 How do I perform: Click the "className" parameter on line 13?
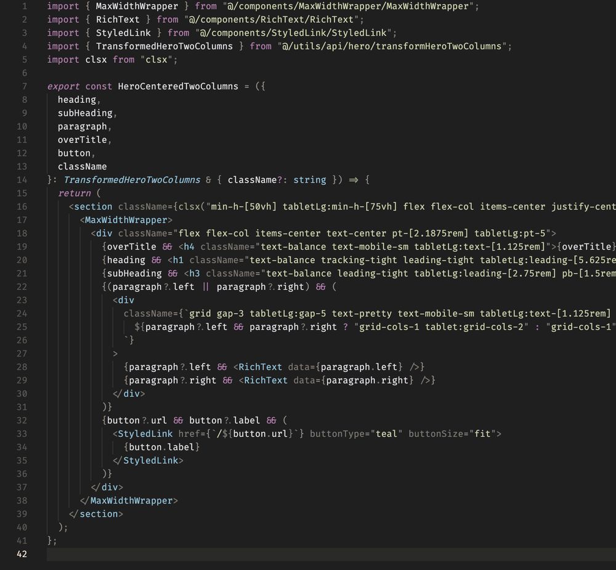point(82,166)
